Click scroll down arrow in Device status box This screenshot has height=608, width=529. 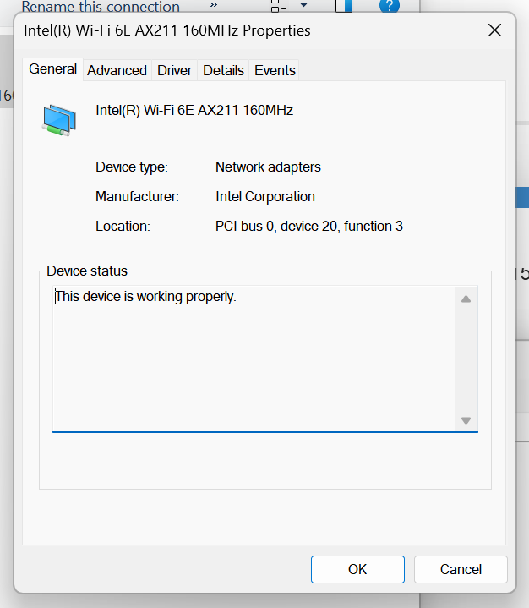tap(466, 420)
